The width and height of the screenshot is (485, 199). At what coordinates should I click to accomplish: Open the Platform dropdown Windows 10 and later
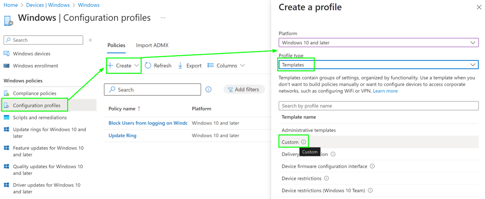tap(379, 43)
